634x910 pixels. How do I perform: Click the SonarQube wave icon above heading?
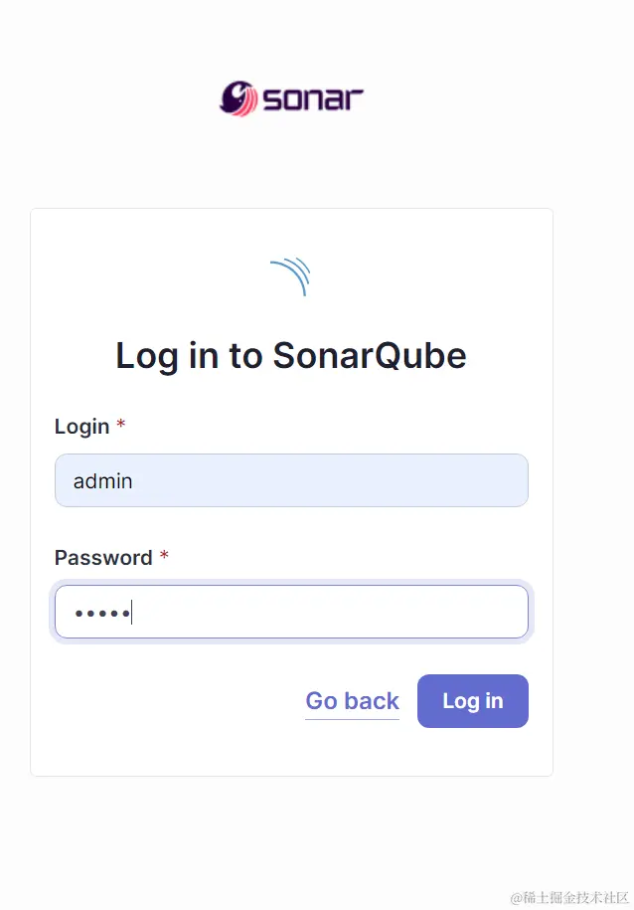coord(291,276)
